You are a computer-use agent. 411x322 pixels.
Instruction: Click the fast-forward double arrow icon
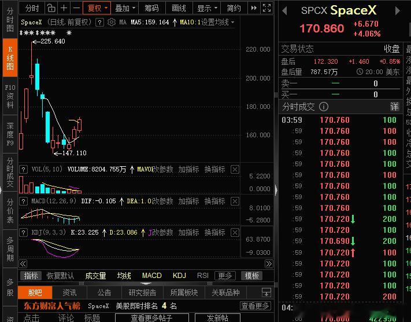click(x=254, y=8)
